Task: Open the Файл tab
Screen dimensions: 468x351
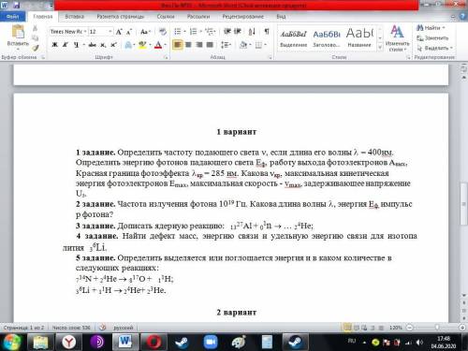Action: point(12,17)
